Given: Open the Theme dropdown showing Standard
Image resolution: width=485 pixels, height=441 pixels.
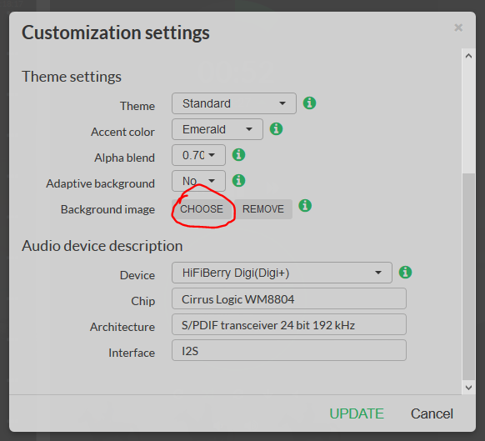Looking at the screenshot, I should pyautogui.click(x=234, y=103).
